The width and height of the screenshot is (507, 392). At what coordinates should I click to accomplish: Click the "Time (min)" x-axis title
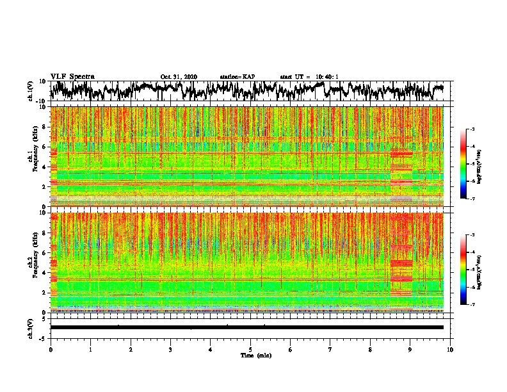[256, 355]
